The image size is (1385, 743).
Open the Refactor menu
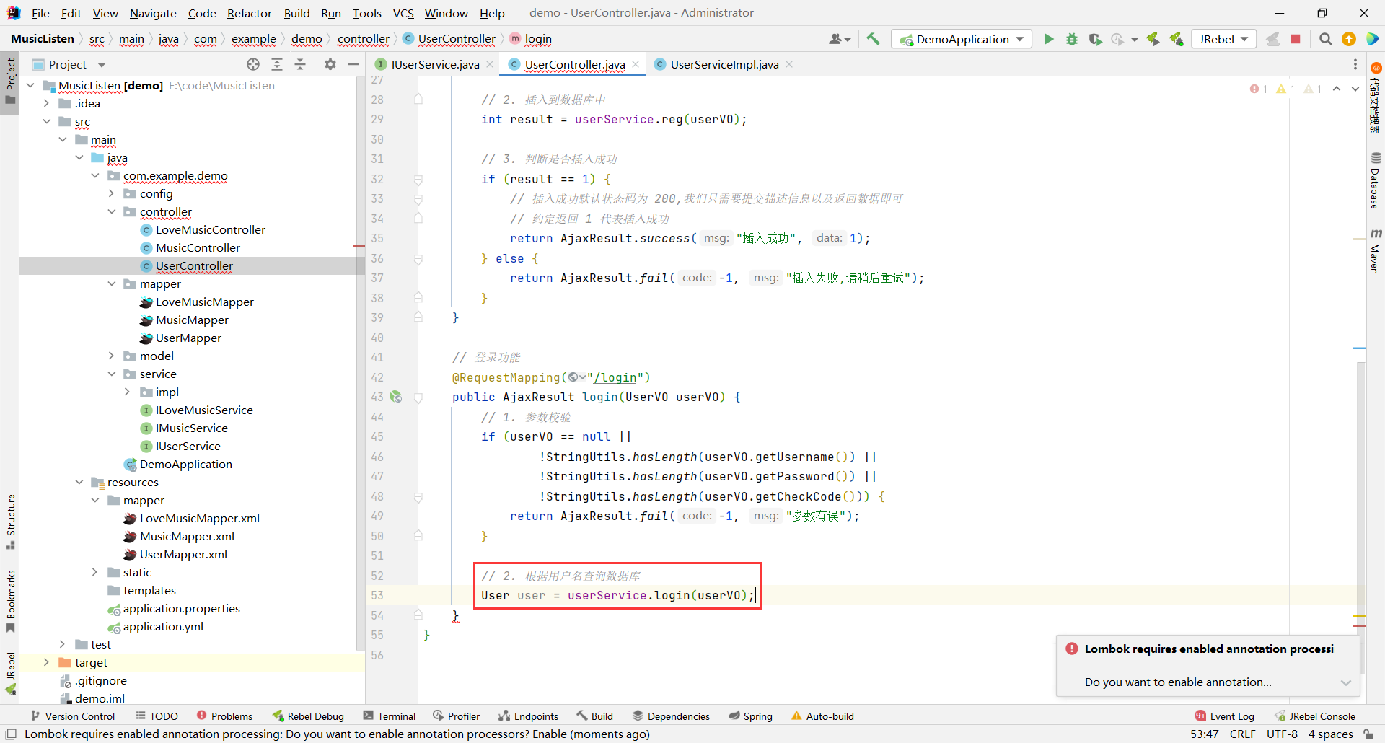pyautogui.click(x=249, y=13)
